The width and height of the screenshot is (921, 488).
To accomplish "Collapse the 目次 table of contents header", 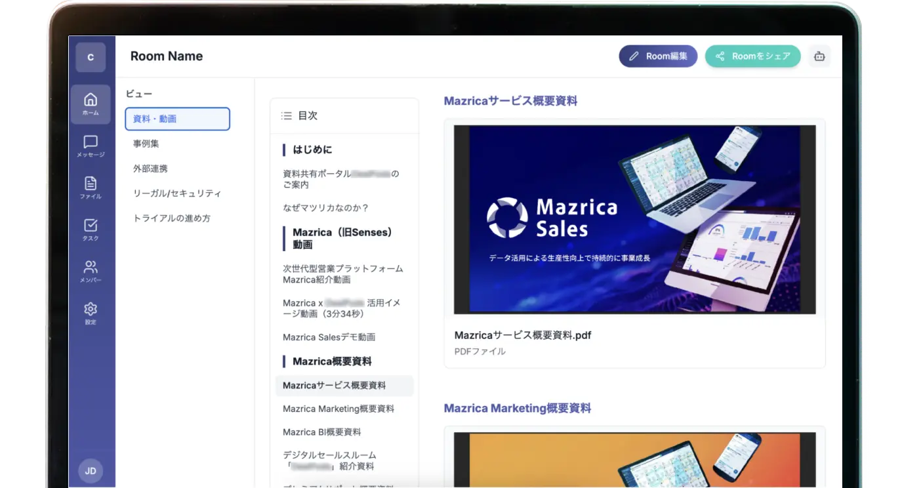I will 344,115.
